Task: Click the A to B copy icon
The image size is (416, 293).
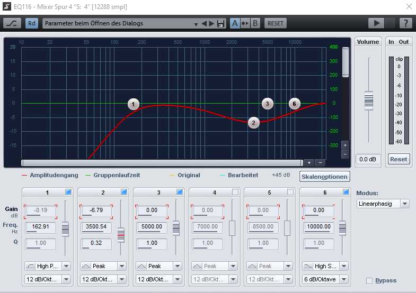Action: [245, 23]
